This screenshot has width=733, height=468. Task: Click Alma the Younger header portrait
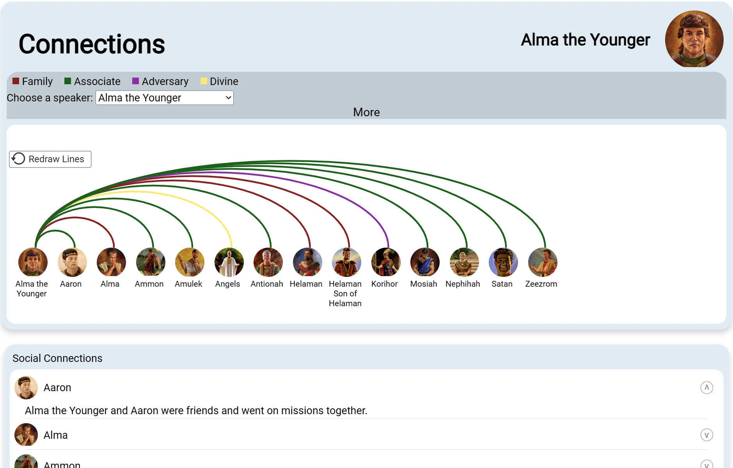(x=694, y=39)
